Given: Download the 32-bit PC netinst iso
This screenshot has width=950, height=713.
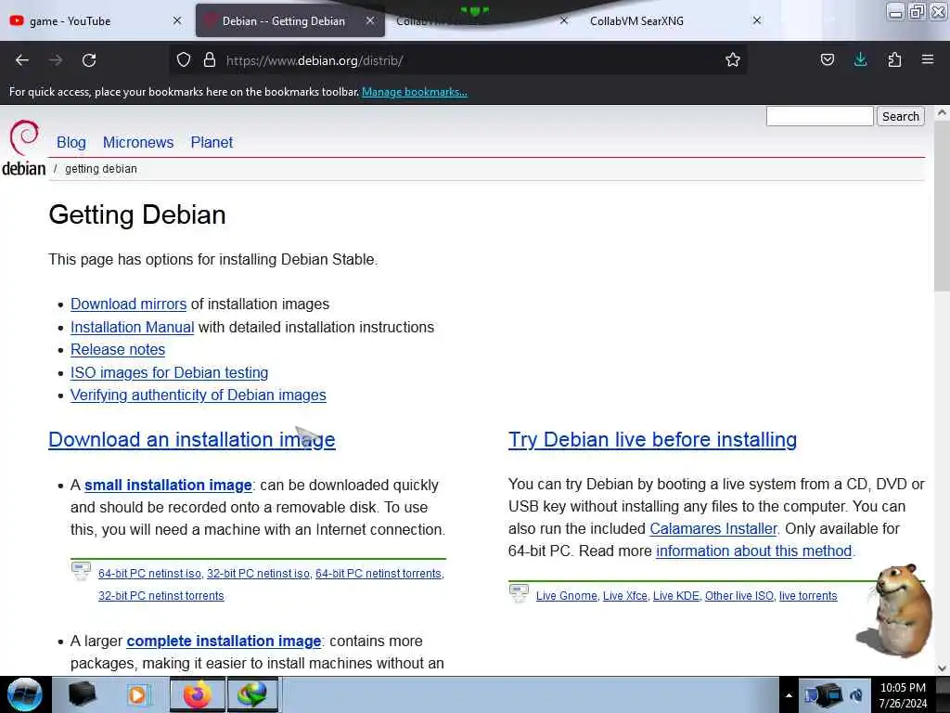Looking at the screenshot, I should point(258,574).
